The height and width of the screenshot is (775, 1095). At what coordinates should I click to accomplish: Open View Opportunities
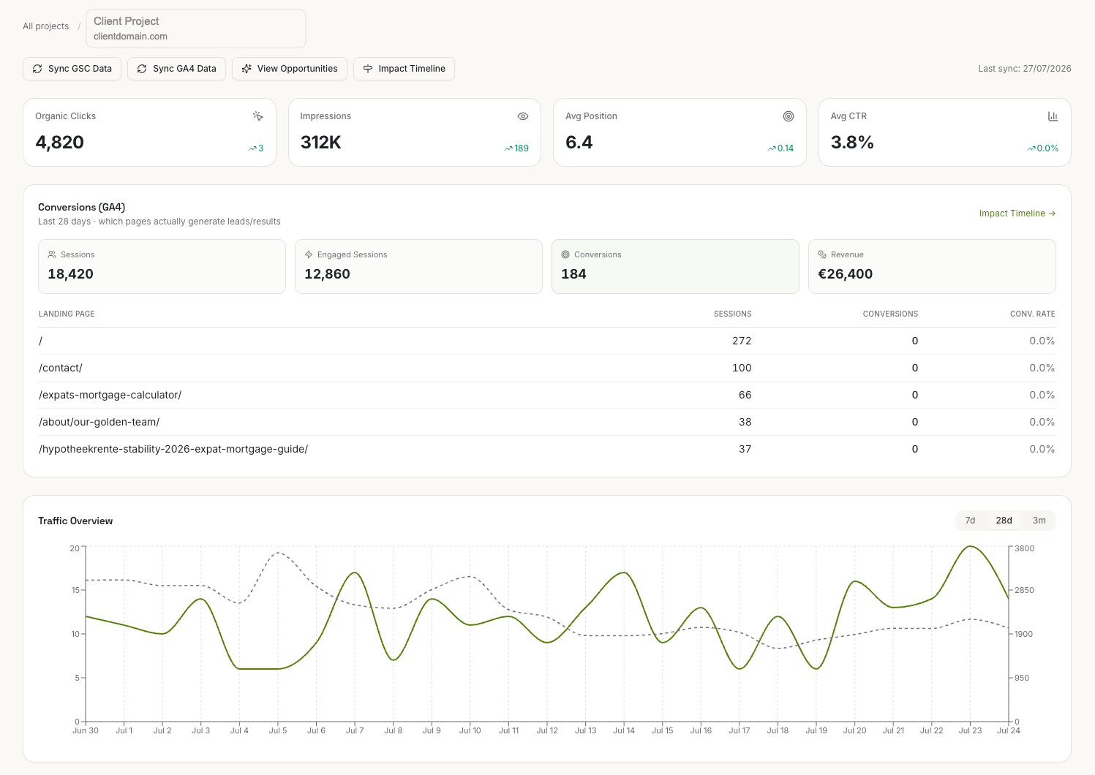tap(290, 69)
